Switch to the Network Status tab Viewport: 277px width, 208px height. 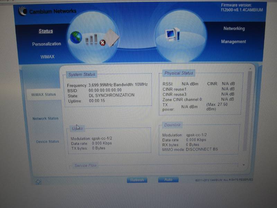pyautogui.click(x=45, y=118)
